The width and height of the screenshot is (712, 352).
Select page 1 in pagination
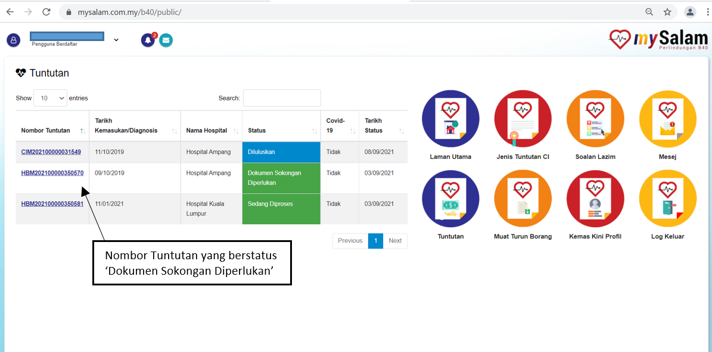pyautogui.click(x=375, y=241)
